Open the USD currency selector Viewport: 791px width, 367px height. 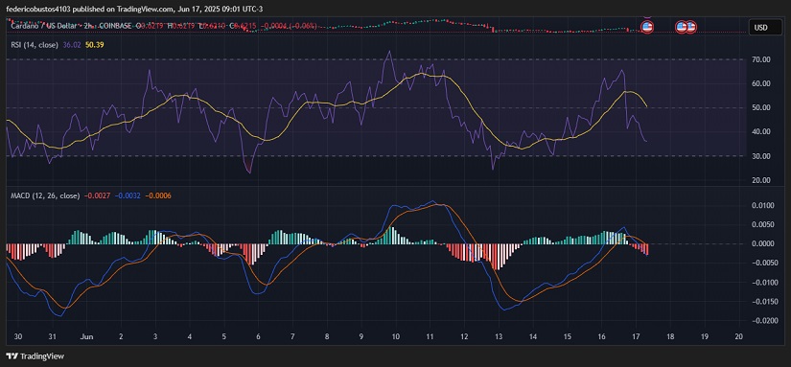(765, 27)
